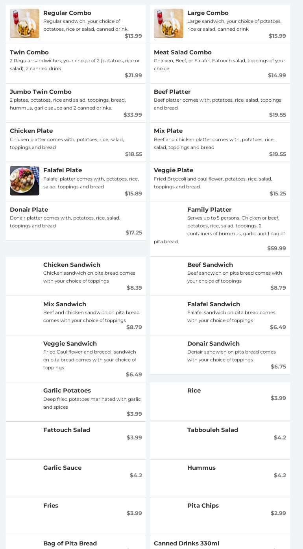The image size is (303, 549).
Task: Click the Mix Plate heading
Action: [168, 131]
